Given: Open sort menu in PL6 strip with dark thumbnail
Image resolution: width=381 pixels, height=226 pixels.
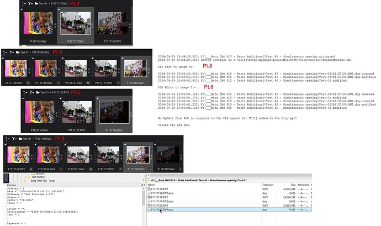Looking at the screenshot, I should tap(24, 92).
